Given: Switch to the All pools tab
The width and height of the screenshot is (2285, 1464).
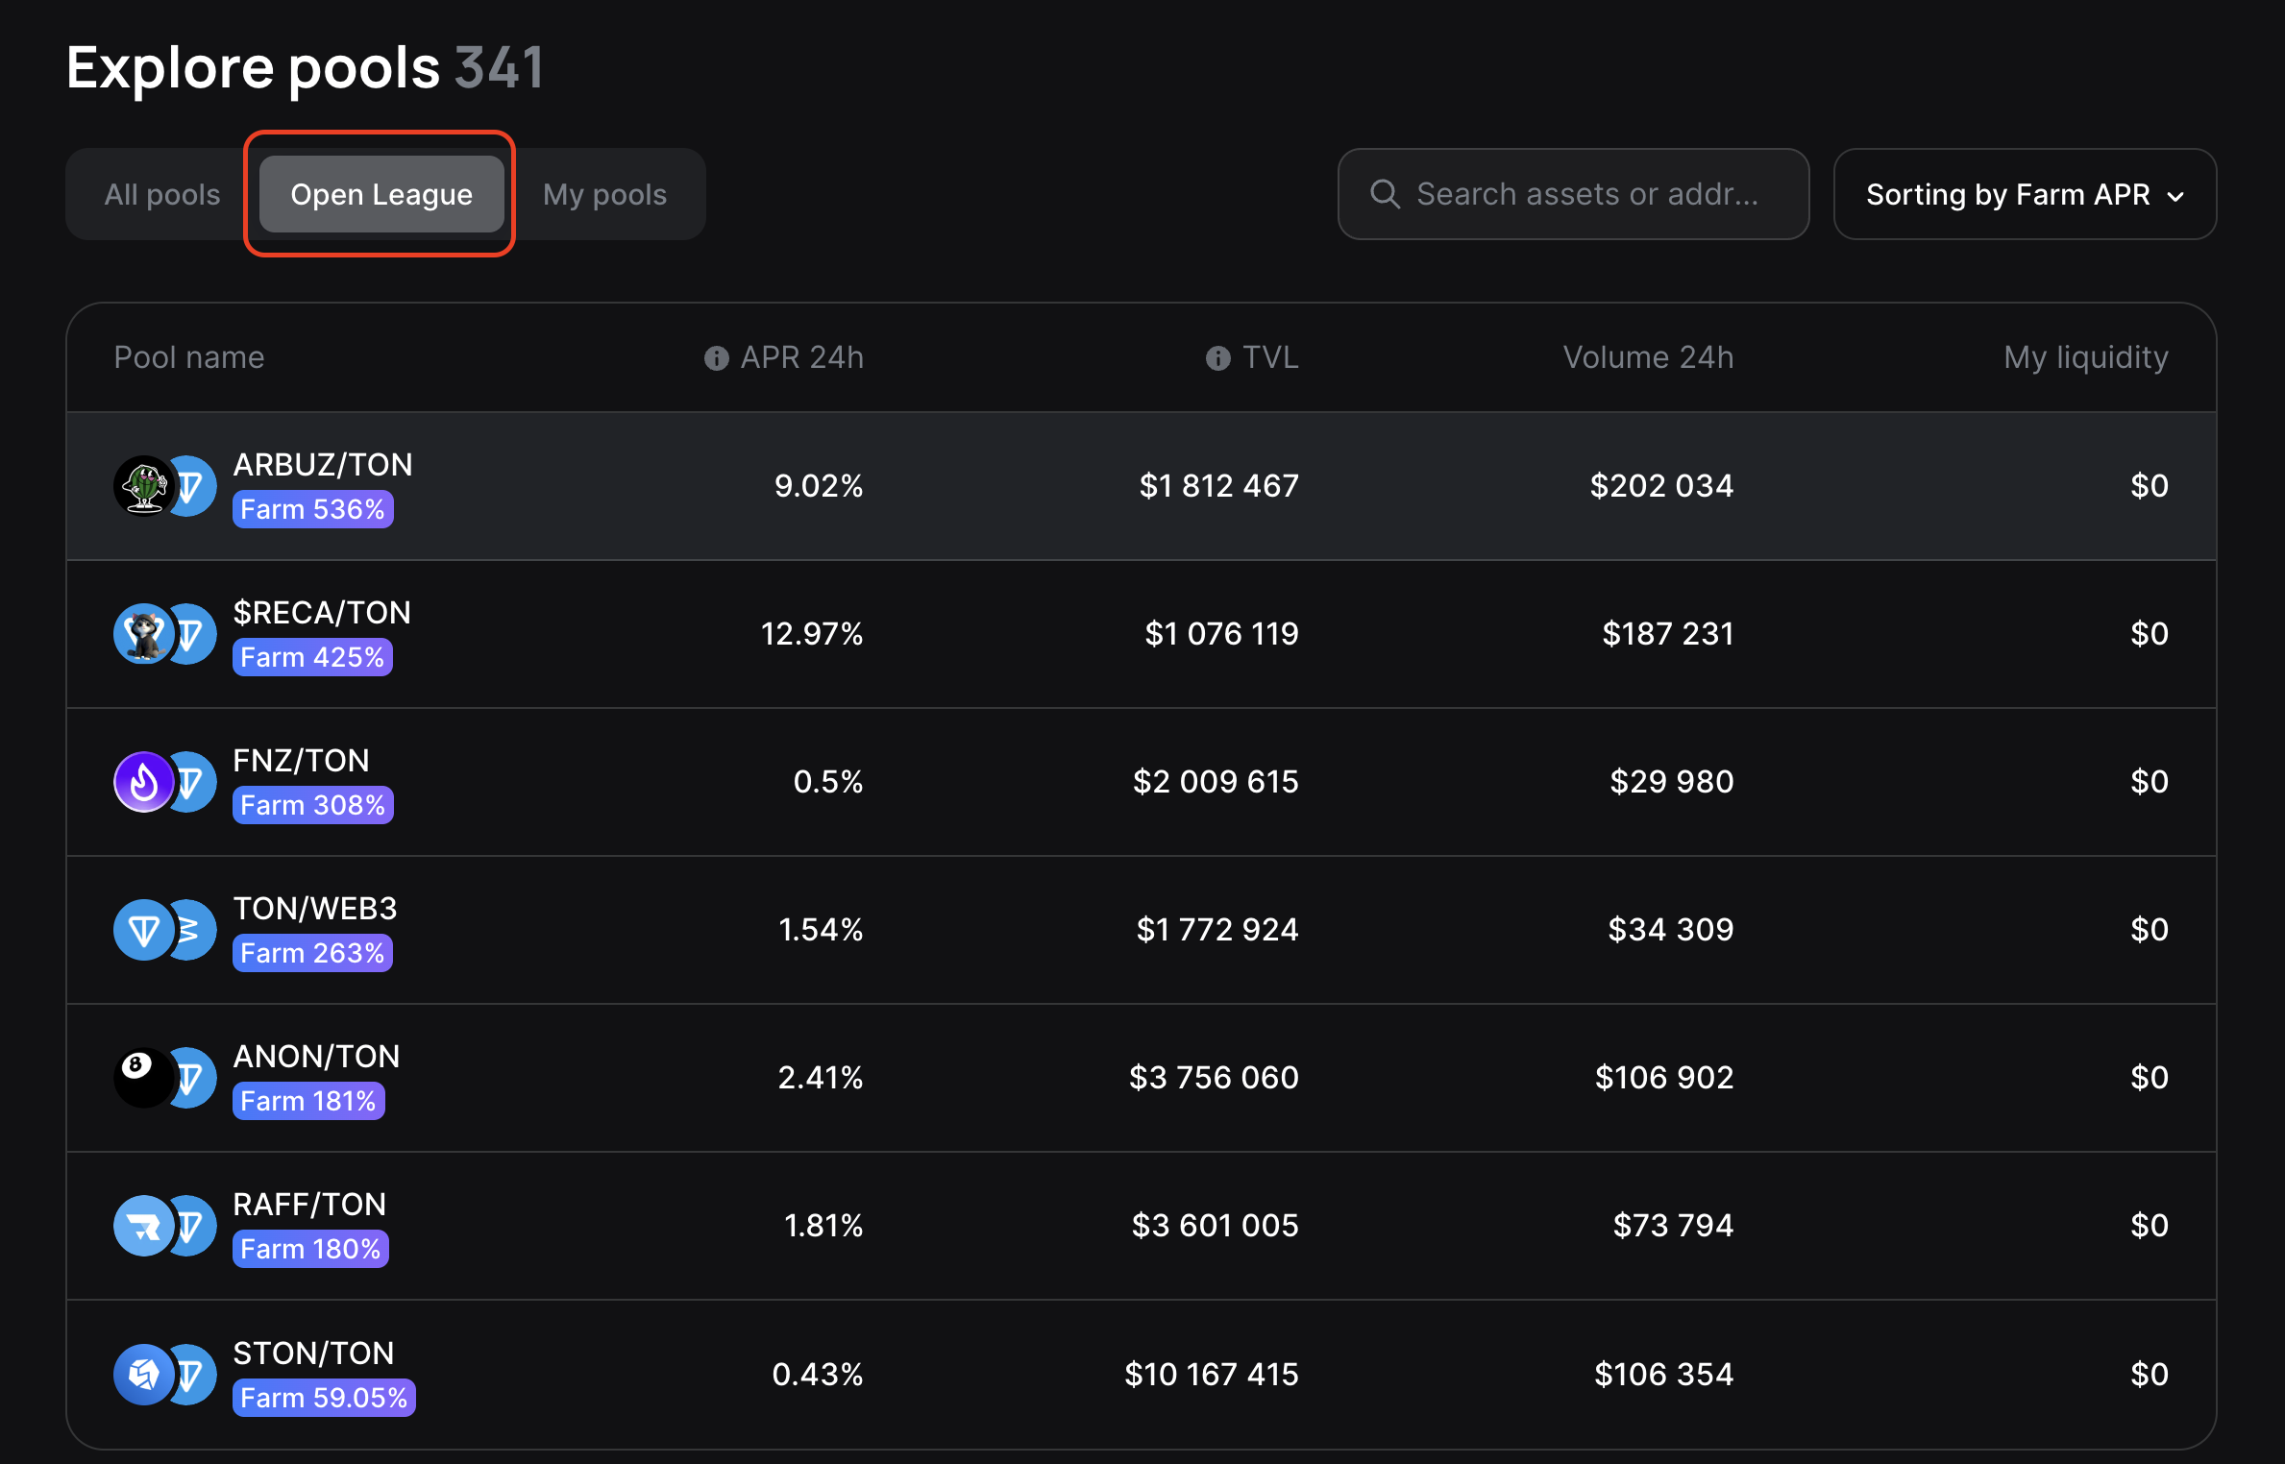Looking at the screenshot, I should click(x=162, y=194).
